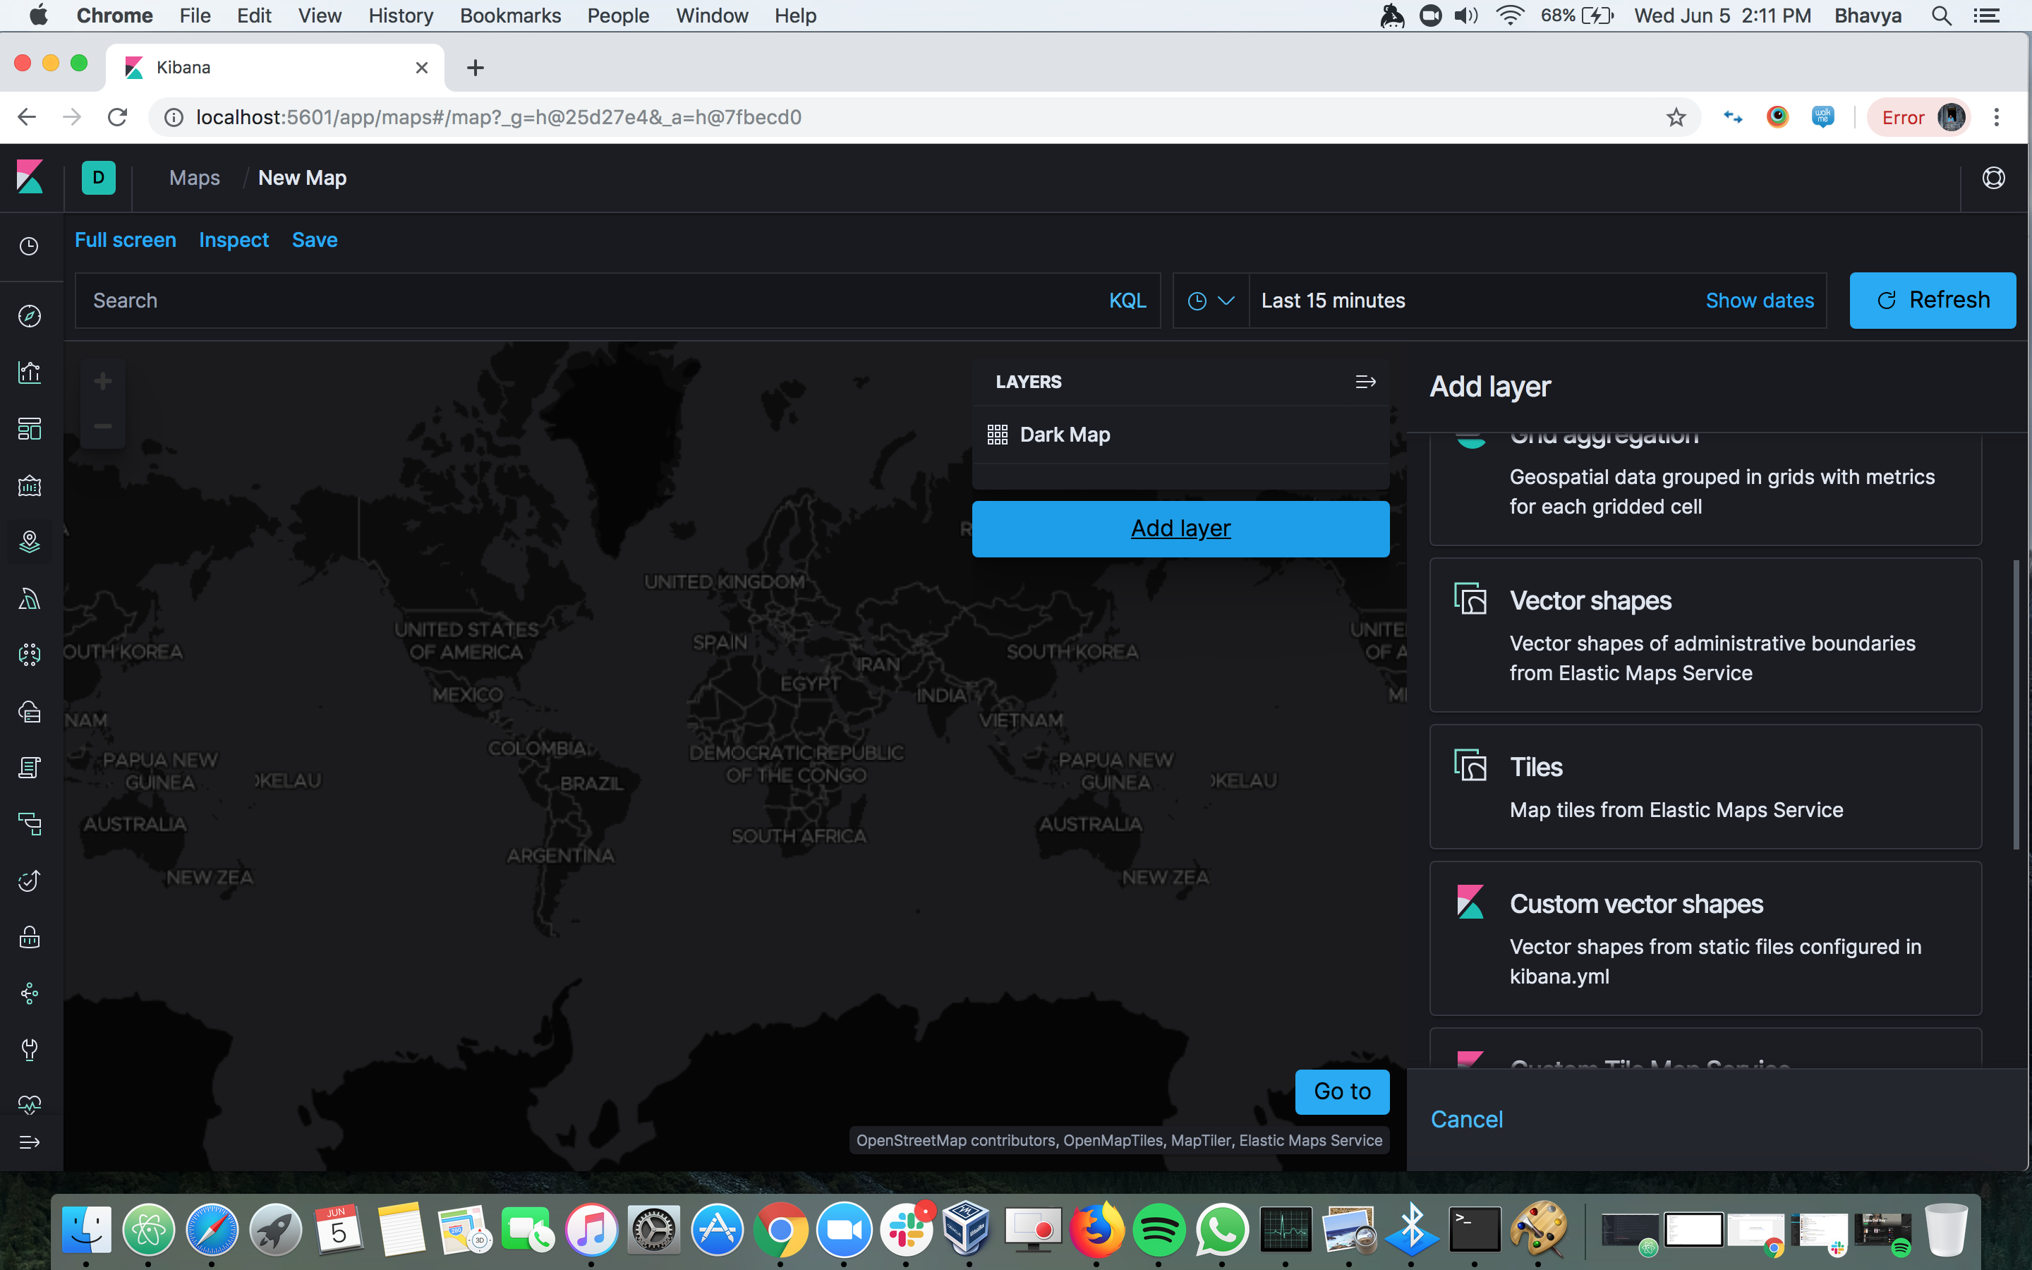Open the Discover compass icon in sidebar
This screenshot has width=2032, height=1270.
pyautogui.click(x=30, y=315)
